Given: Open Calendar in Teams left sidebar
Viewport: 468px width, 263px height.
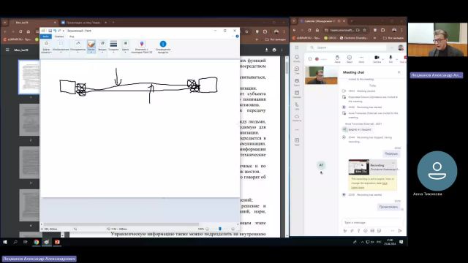Looking at the screenshot, I should (x=297, y=94).
